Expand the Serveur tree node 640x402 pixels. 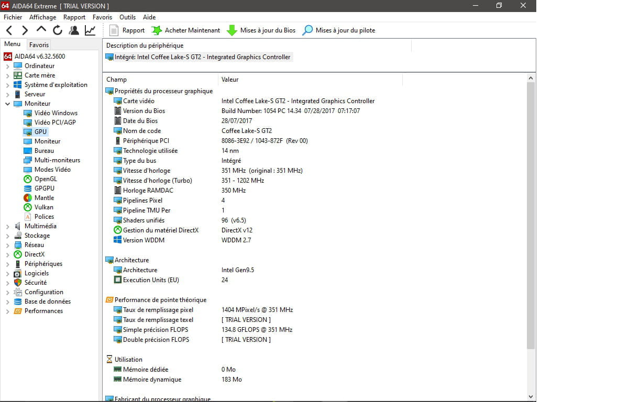[x=7, y=94]
